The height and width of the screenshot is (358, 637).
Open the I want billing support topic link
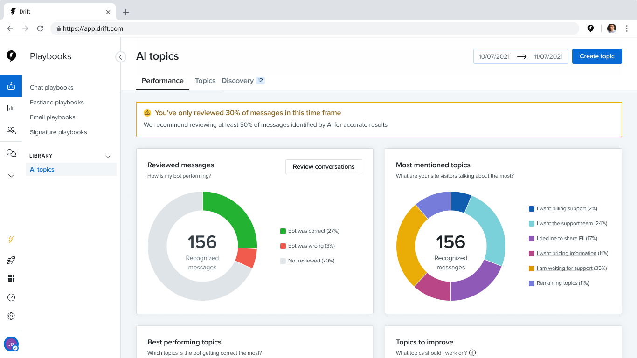[x=561, y=208]
